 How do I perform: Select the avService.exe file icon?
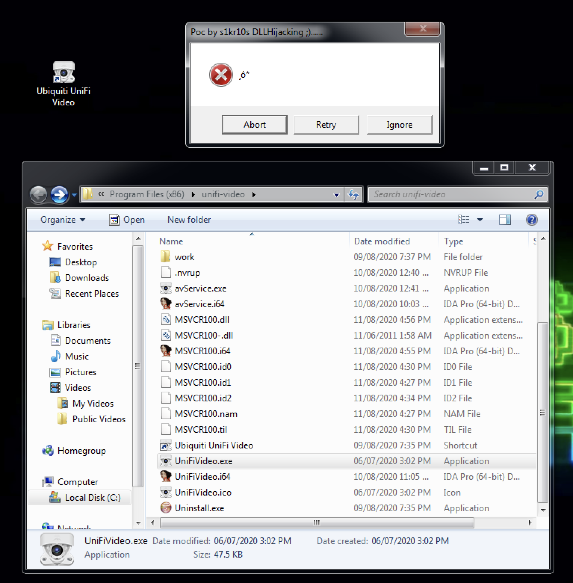[x=165, y=288]
